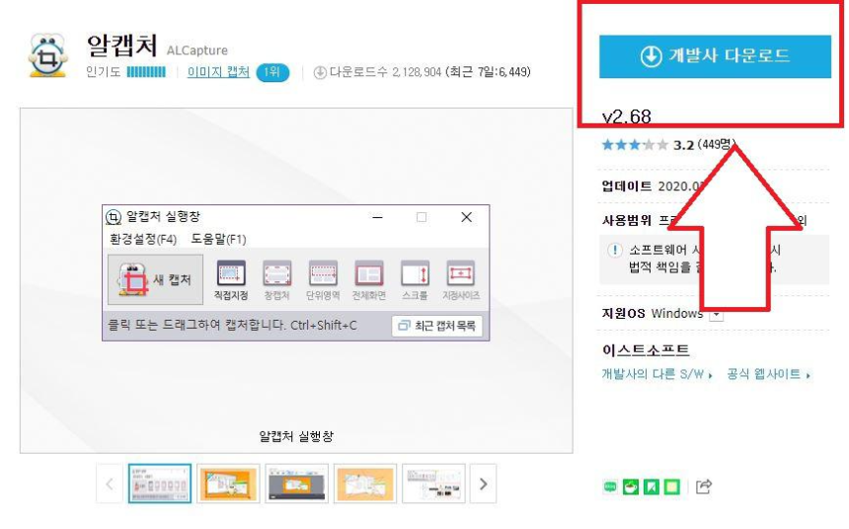This screenshot has height=529, width=849.
Task: Open the 이미지 캡처 category link
Action: [x=218, y=72]
